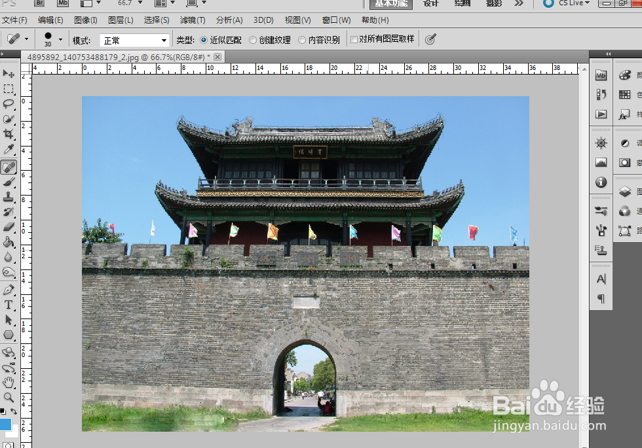Select the Spot Healing Brush tool

click(9, 167)
